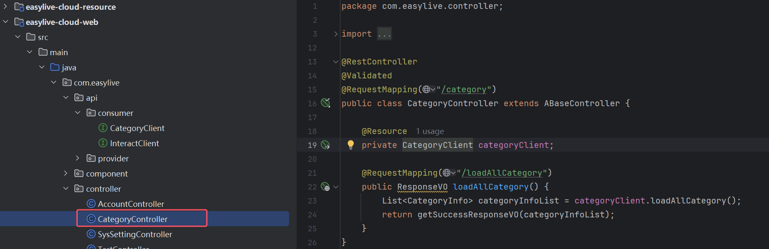Open the globe URL dropdown before "/loadAllCategory"
The height and width of the screenshot is (249, 769).
tap(449, 173)
